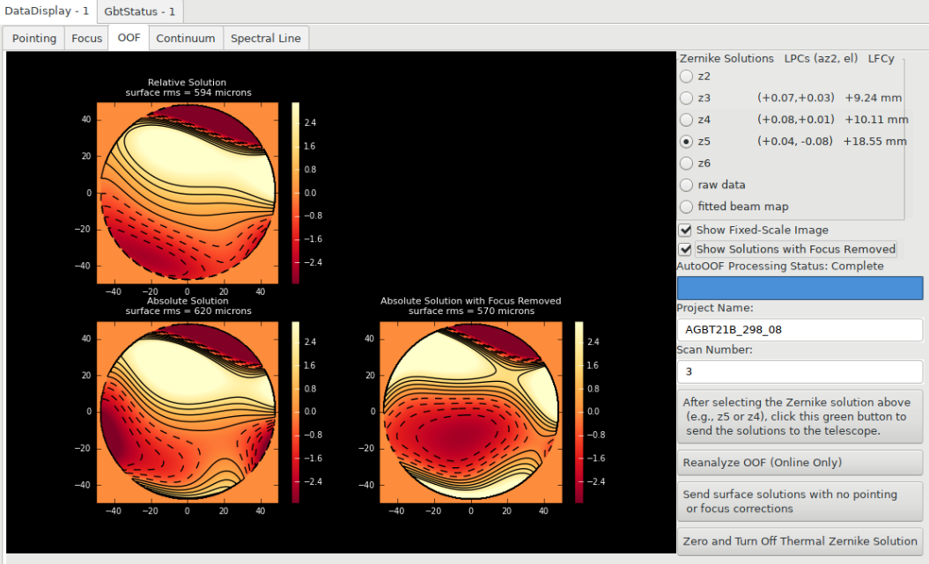Open the Focus tab

click(x=86, y=39)
